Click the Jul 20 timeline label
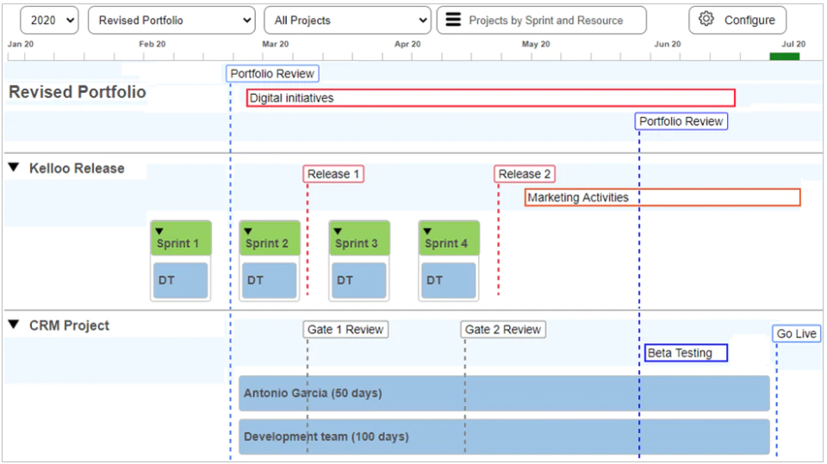Viewport: 827px width, 464px height. point(793,44)
